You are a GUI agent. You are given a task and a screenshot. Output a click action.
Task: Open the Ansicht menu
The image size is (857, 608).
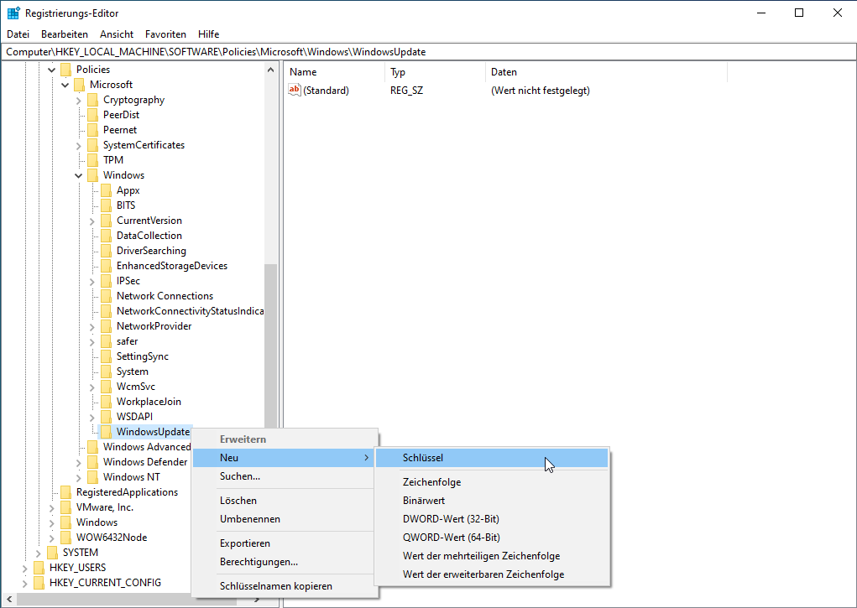(x=117, y=34)
